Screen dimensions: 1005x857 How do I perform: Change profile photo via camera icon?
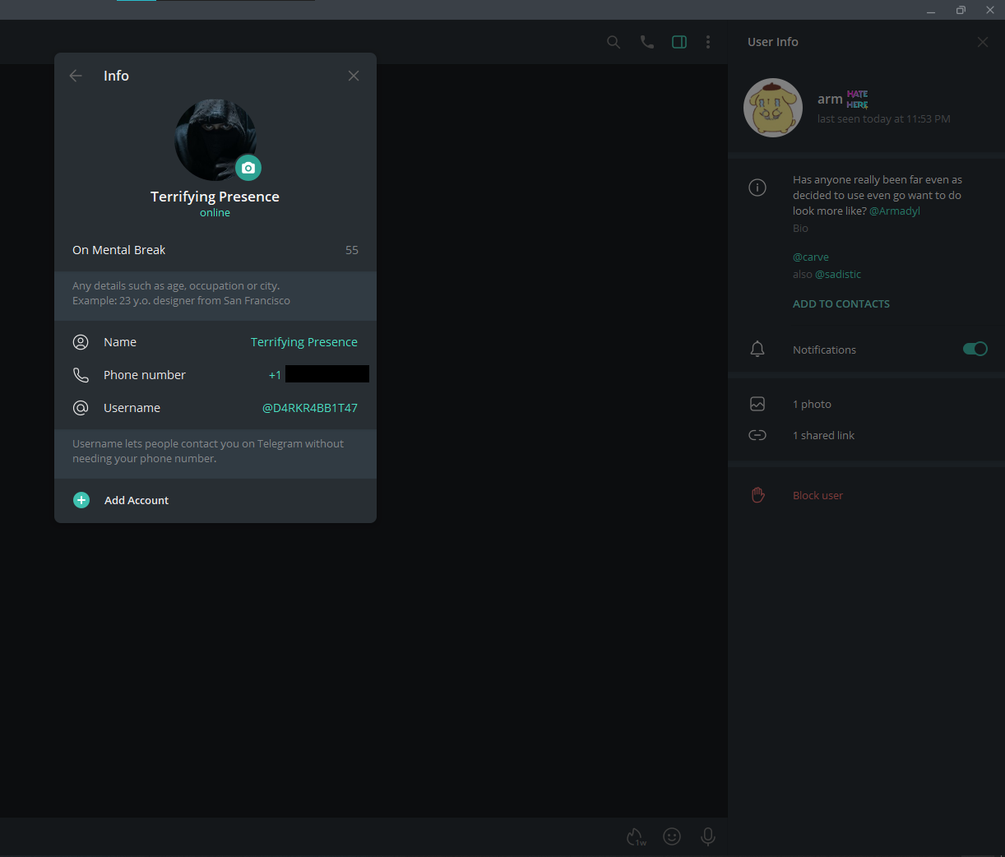(x=248, y=168)
